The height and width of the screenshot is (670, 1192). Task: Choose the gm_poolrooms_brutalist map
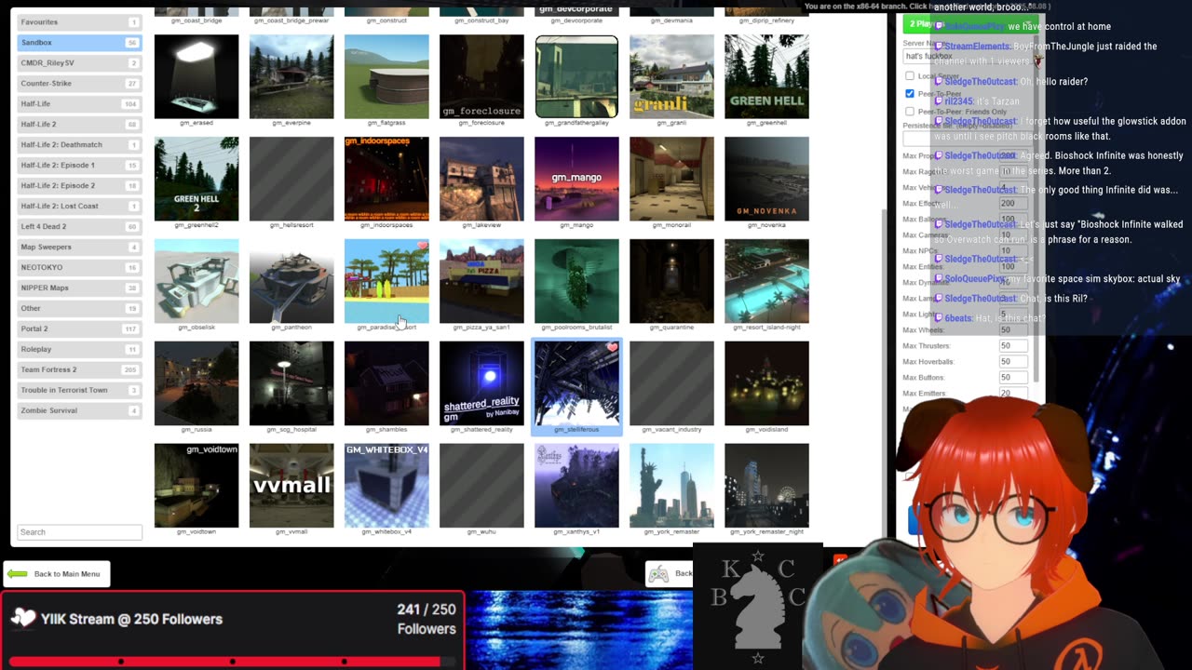[576, 281]
